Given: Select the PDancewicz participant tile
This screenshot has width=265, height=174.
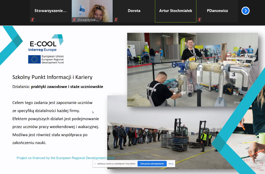Looking at the screenshot, I should click(217, 11).
